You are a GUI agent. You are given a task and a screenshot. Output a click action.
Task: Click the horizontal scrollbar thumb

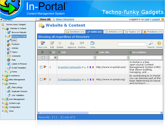pyautogui.click(x=64, y=113)
